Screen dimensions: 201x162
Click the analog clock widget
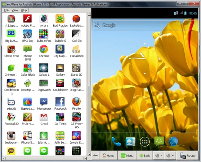tap(145, 59)
